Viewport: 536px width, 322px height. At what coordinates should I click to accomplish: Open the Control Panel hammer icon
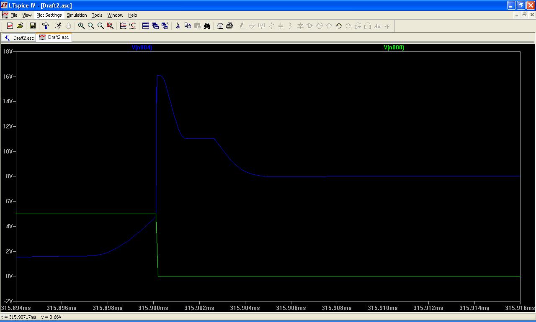[46, 26]
